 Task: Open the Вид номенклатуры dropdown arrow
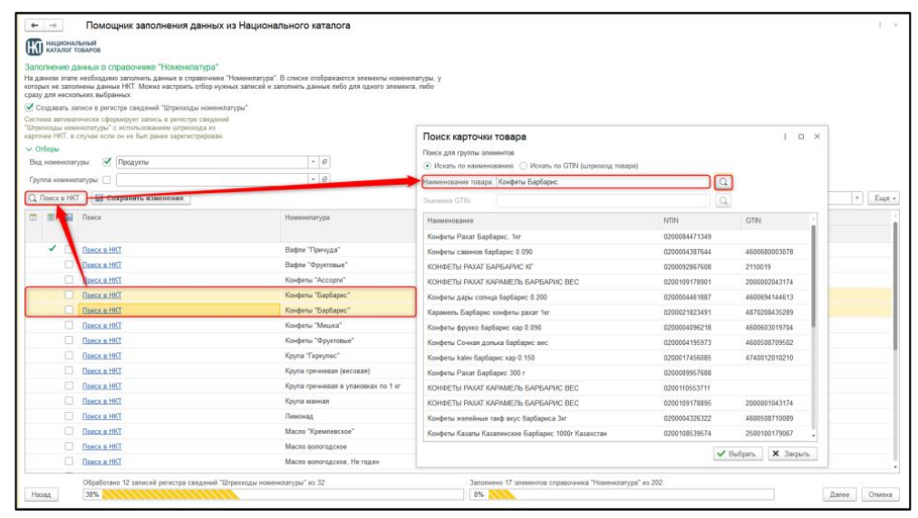pos(314,162)
